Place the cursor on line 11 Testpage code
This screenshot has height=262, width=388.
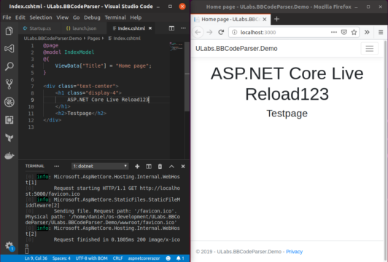[81, 114]
